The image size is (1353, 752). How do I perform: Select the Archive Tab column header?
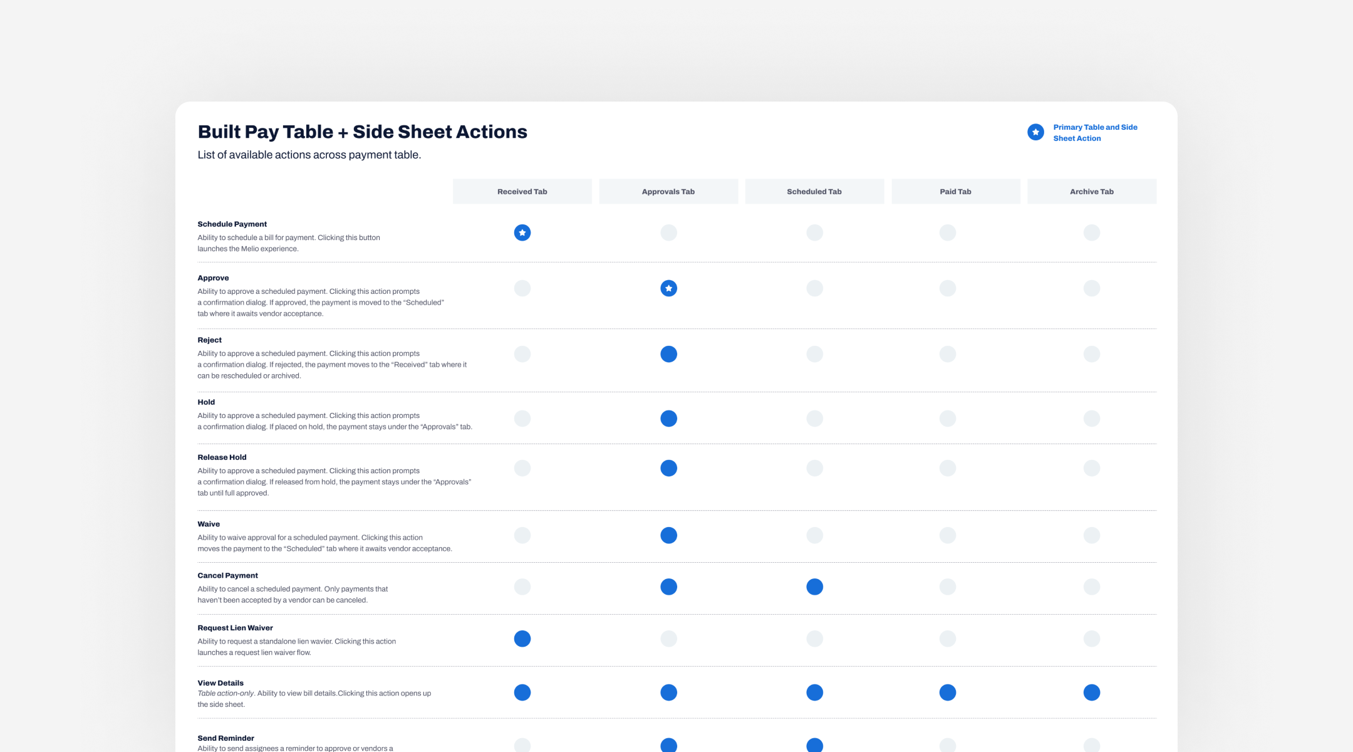[1091, 192]
